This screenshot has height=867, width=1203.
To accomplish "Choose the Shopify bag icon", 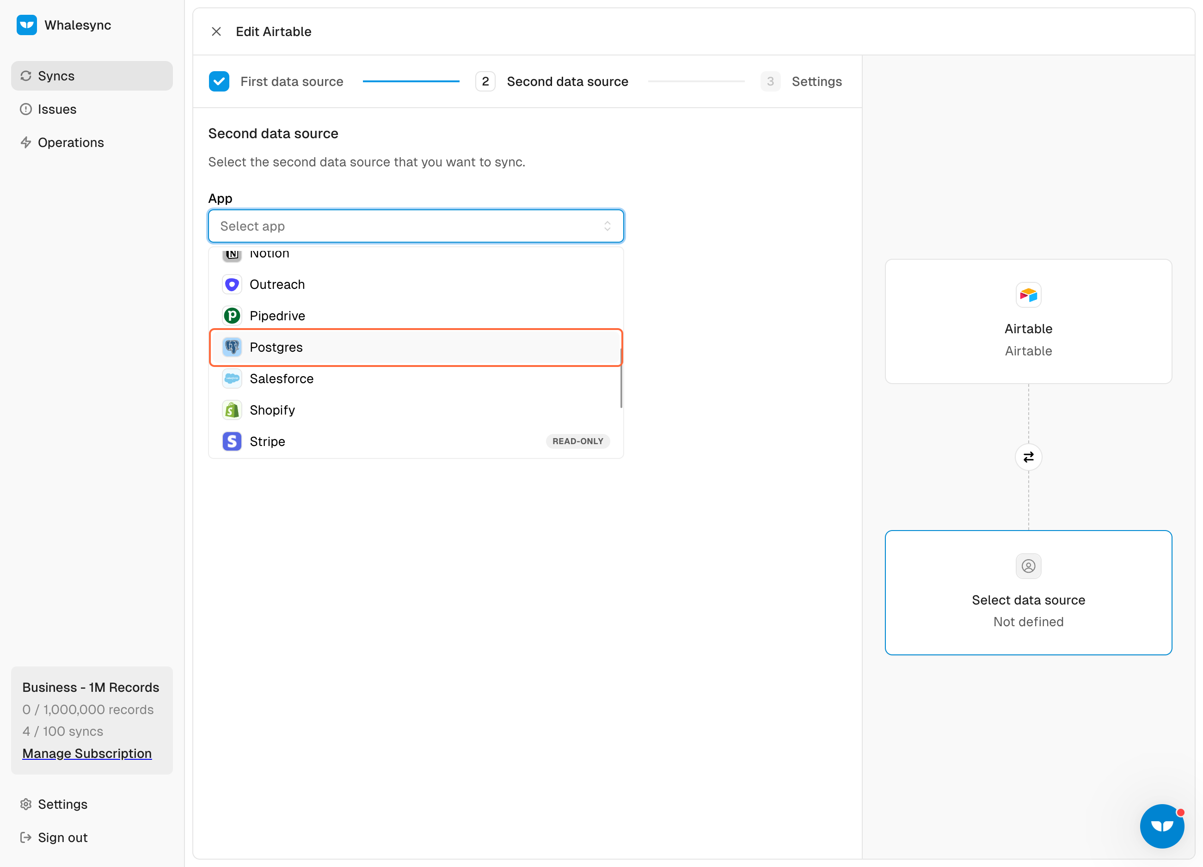I will click(232, 410).
